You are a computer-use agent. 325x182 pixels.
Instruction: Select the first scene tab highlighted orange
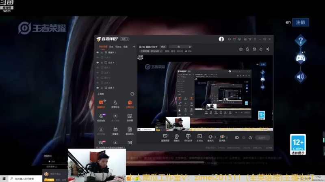coord(103,47)
